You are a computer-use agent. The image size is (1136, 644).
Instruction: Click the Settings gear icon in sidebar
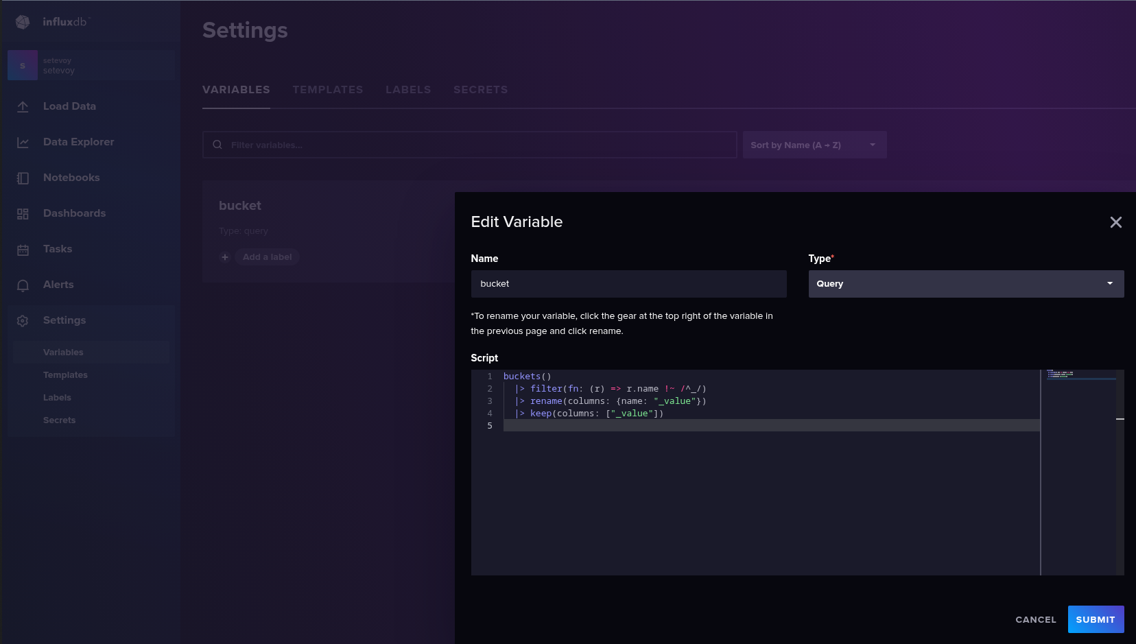click(x=23, y=320)
